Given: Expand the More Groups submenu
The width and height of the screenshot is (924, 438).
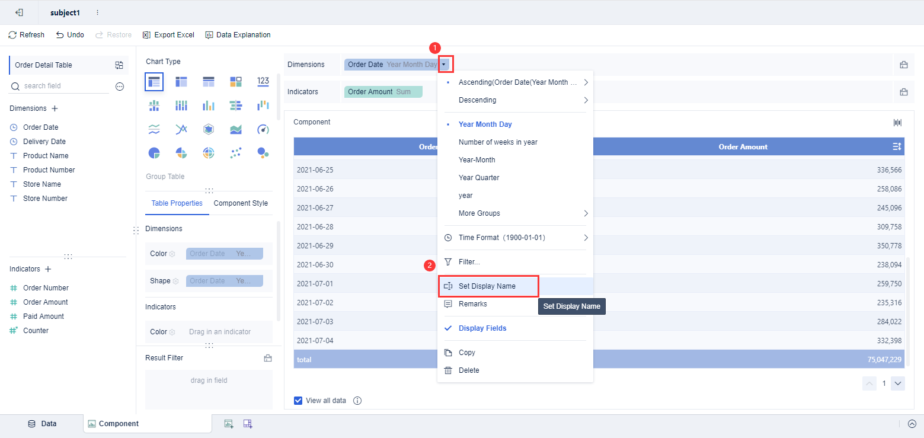Looking at the screenshot, I should [x=478, y=213].
